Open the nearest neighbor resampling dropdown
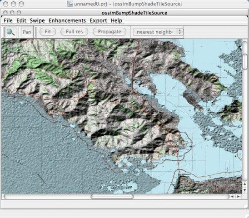Viewport: 249px width, 218px height. [158, 32]
